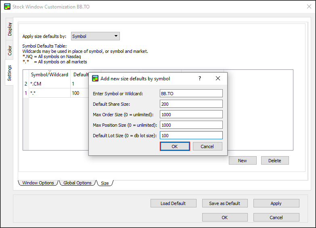The width and height of the screenshot is (316, 228).
Task: Switch to the Color side tab
Action: click(x=10, y=50)
